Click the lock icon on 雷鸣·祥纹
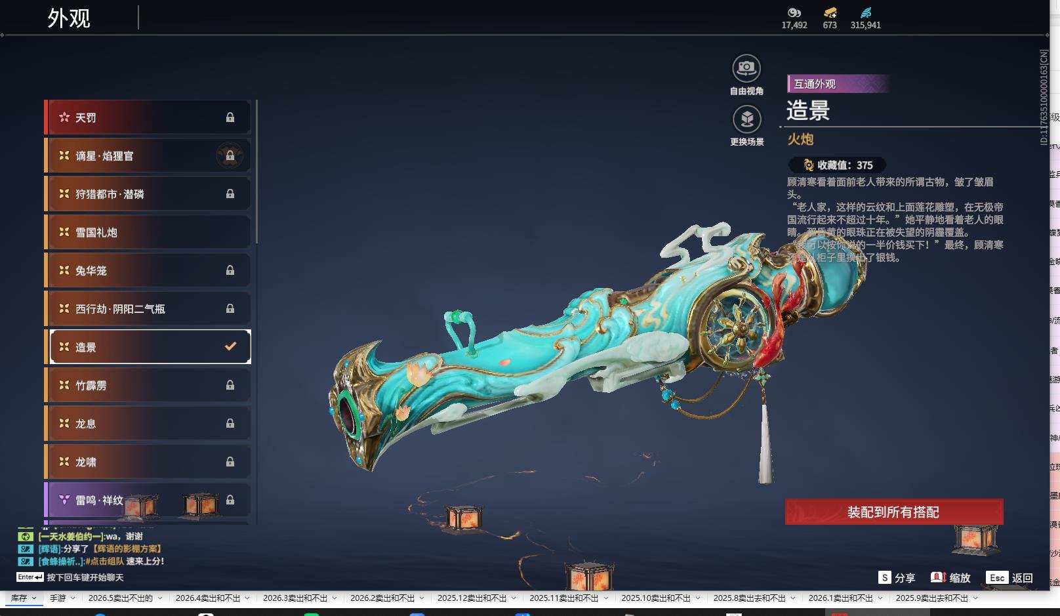The width and height of the screenshot is (1060, 616). click(230, 500)
